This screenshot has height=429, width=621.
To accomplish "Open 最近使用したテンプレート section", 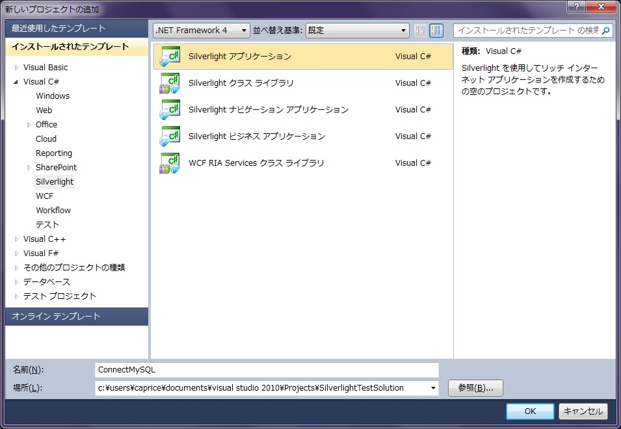I will point(77,29).
